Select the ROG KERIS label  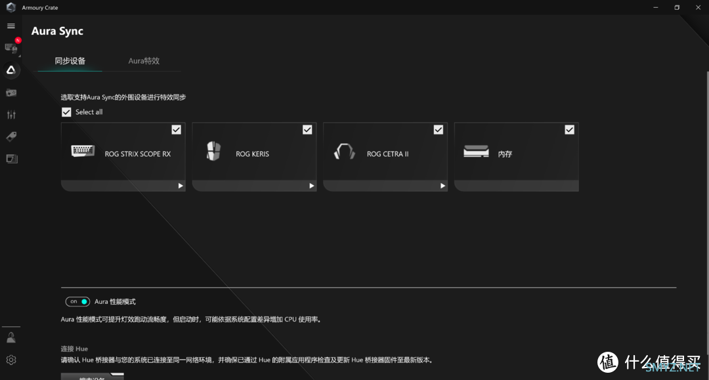tap(252, 154)
